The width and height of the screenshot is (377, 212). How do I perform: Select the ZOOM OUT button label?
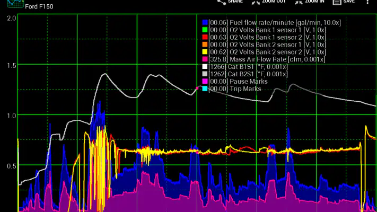click(x=274, y=2)
